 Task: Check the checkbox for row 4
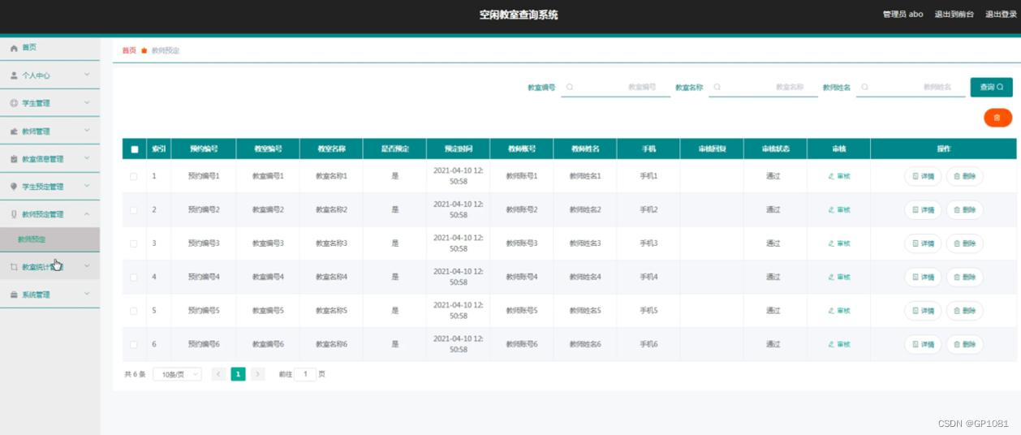click(x=134, y=277)
